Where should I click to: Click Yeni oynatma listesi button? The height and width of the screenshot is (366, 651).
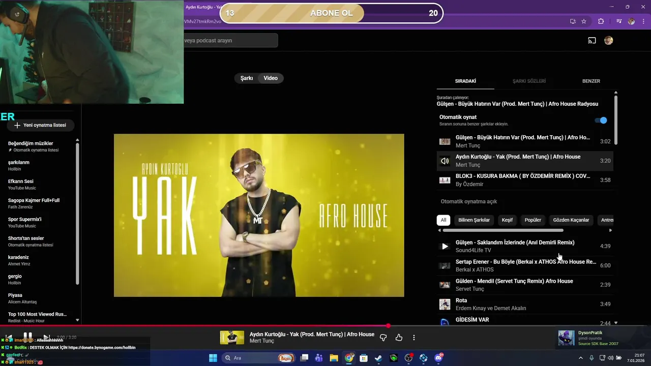tap(41, 125)
